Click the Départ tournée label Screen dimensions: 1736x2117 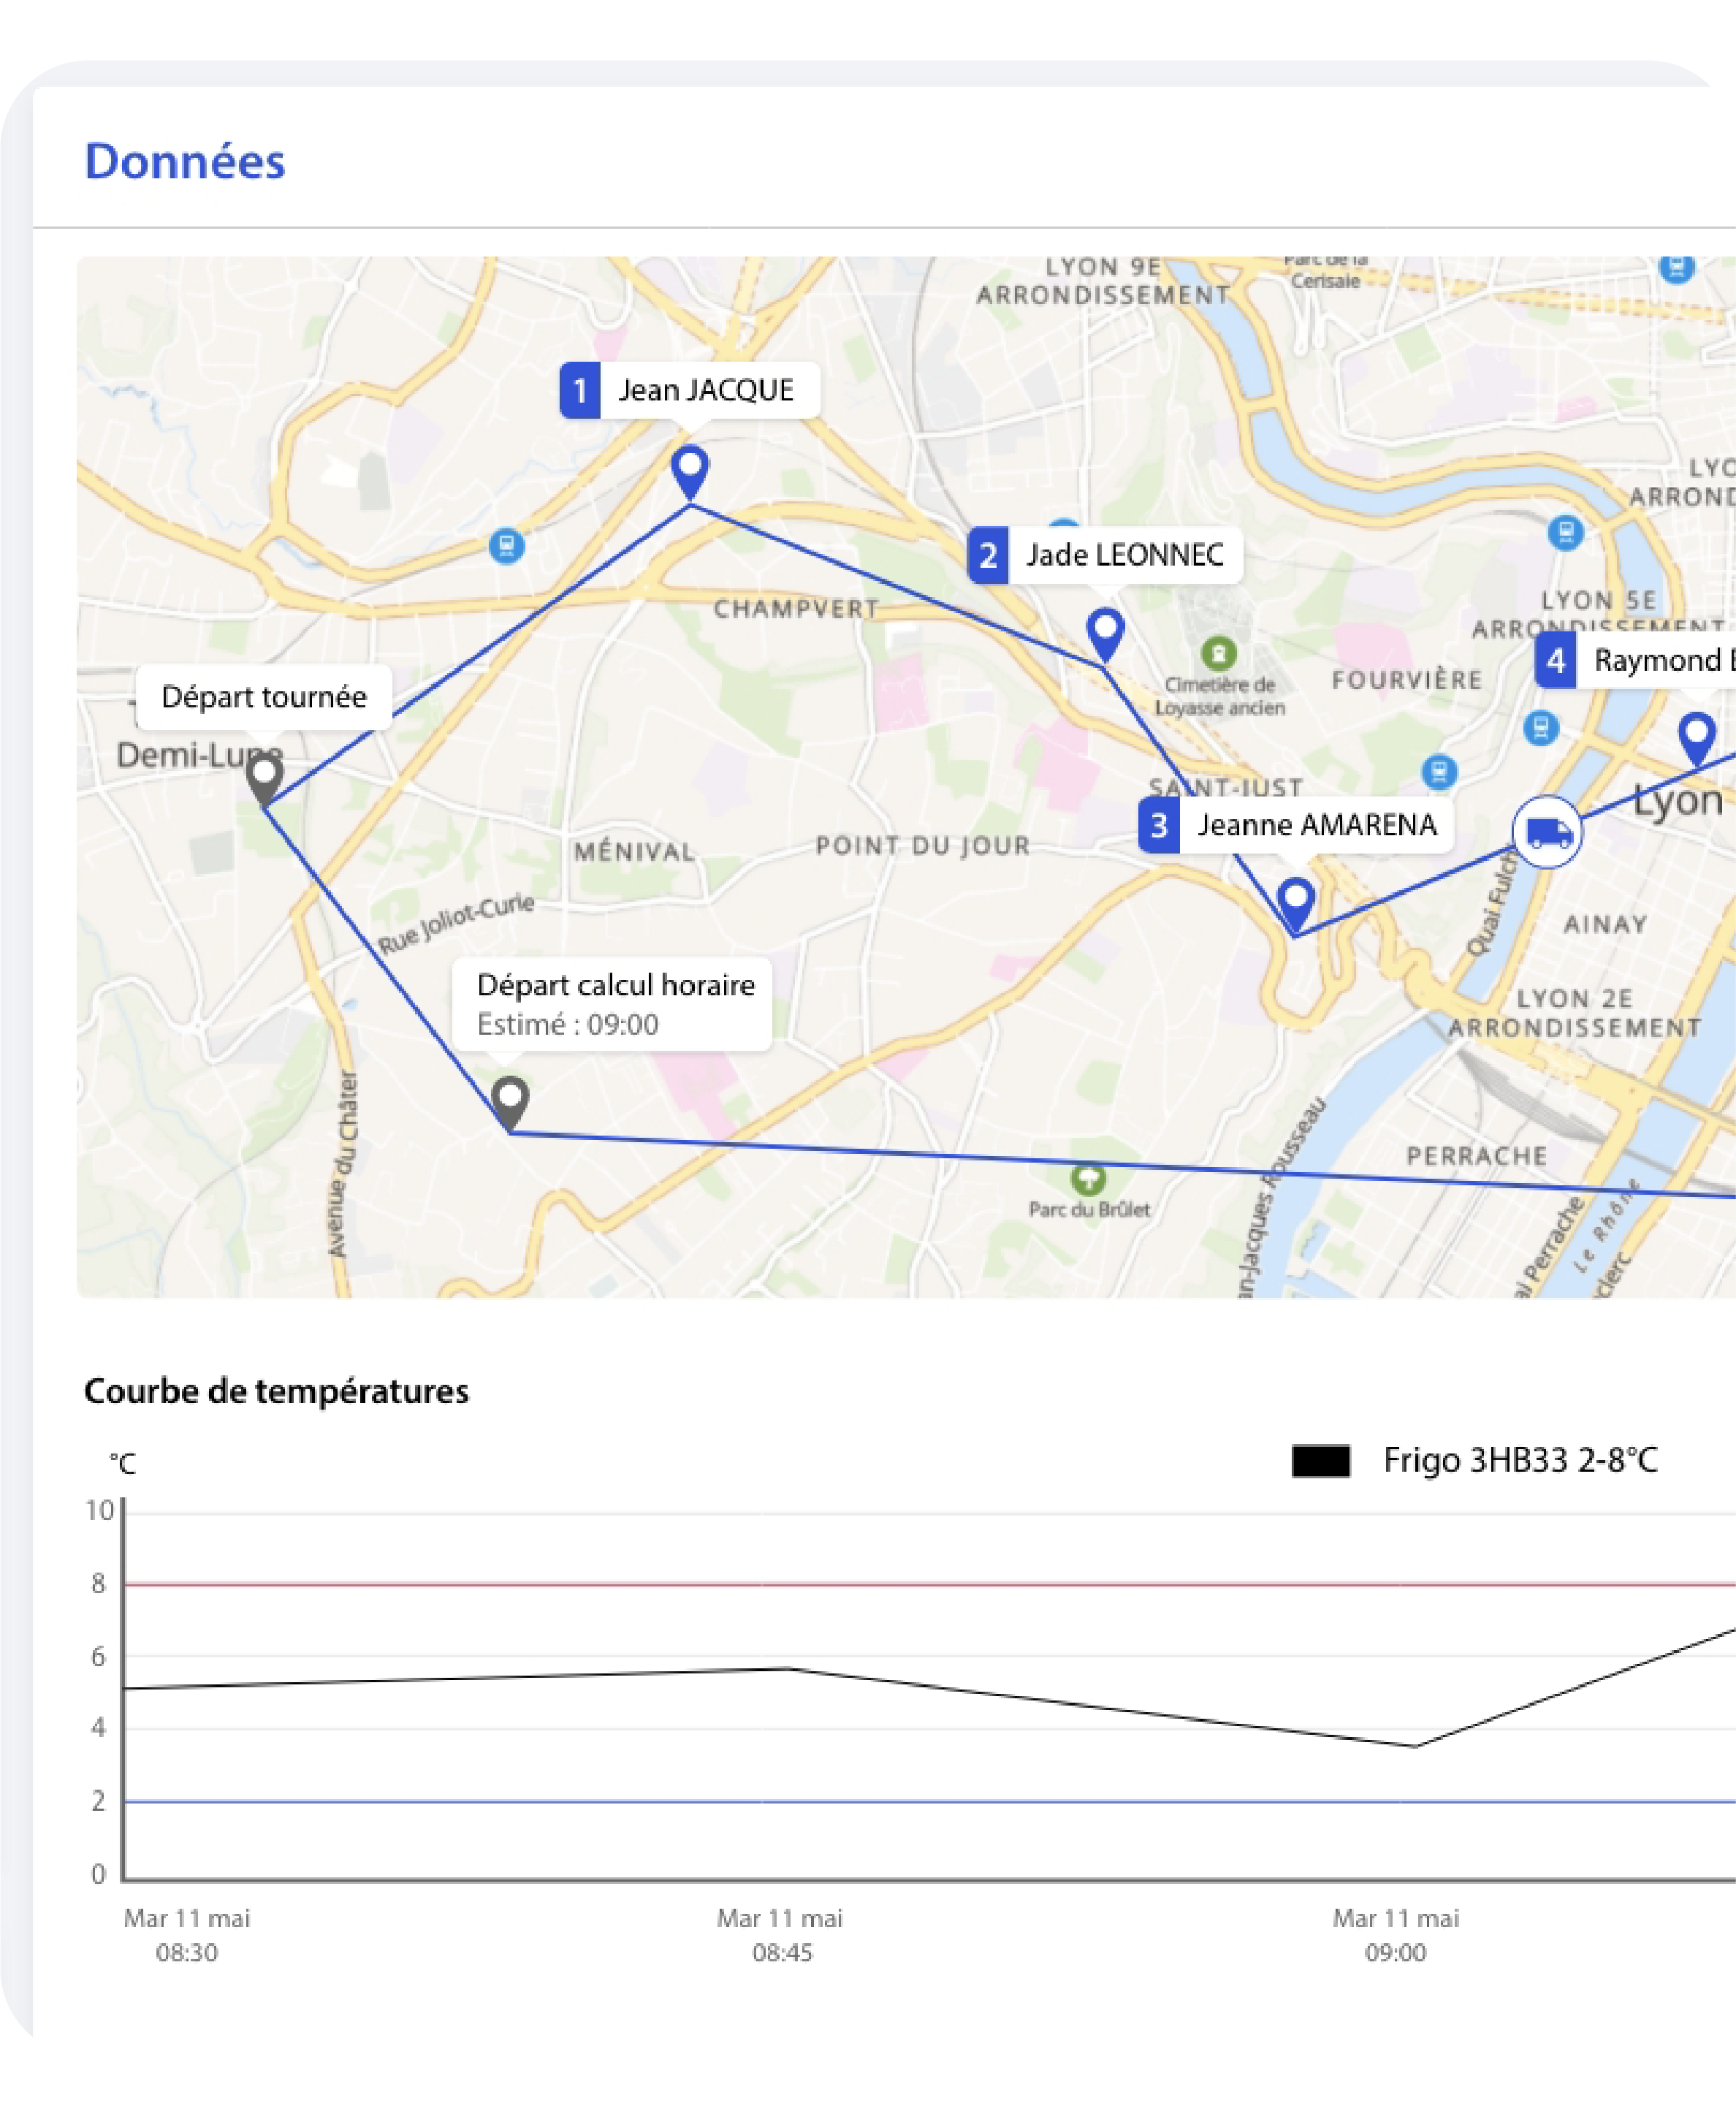tap(264, 697)
